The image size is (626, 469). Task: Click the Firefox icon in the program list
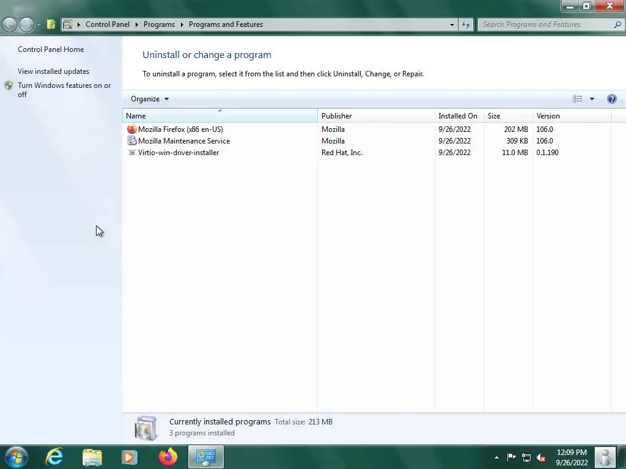(132, 129)
